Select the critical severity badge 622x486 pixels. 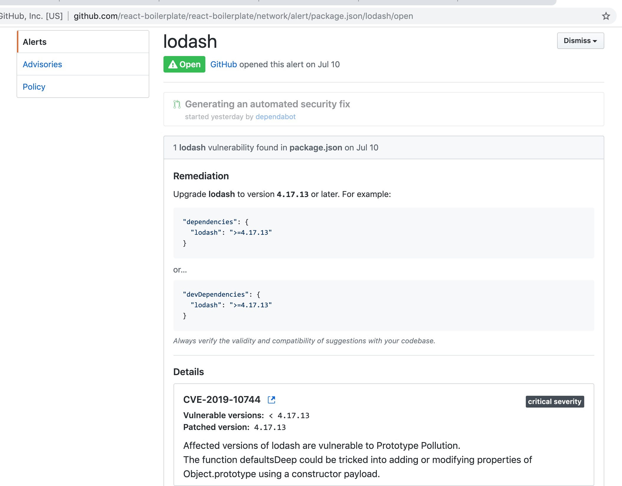coord(554,401)
